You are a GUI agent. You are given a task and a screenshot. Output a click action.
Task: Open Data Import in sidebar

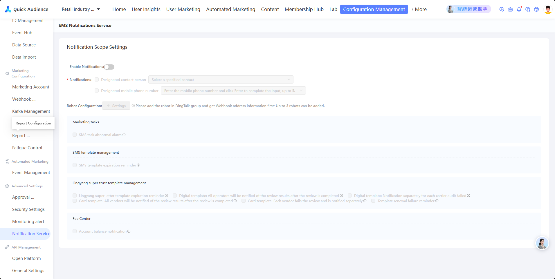(x=24, y=57)
